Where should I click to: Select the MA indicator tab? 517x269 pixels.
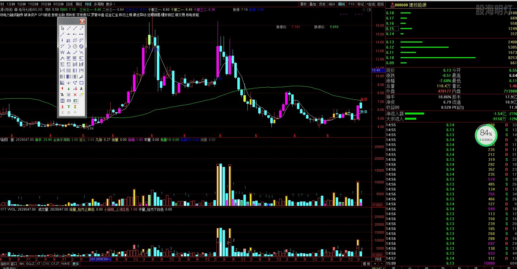coord(22,264)
